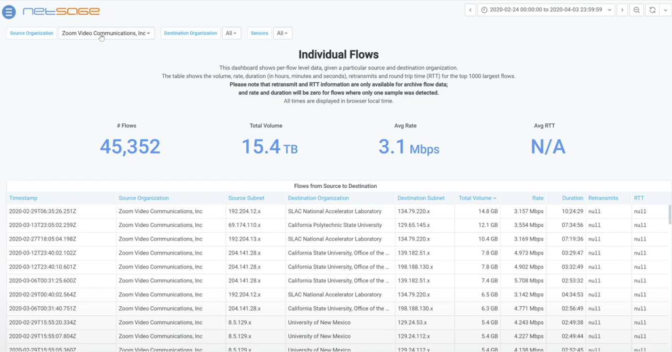This screenshot has height=352, width=672.
Task: Click the 3.1 Mbps average rate value
Action: click(x=409, y=147)
